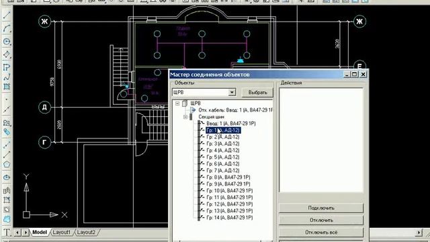Select the Circle drawing tool

[7, 42]
